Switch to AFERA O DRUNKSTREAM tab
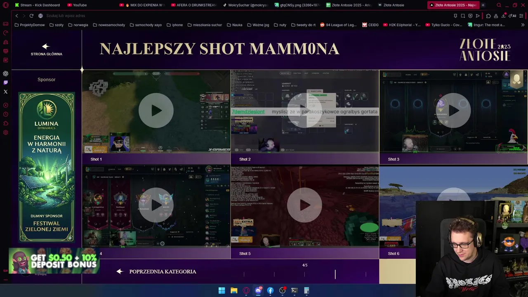The width and height of the screenshot is (528, 297). (x=193, y=5)
